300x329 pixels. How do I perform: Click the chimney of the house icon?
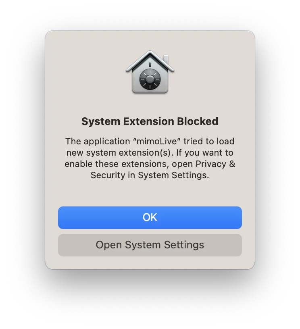tap(166, 60)
